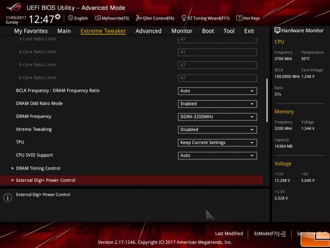The width and height of the screenshot is (330, 248).
Task: Open clock settings gear icon
Action: 58,17
